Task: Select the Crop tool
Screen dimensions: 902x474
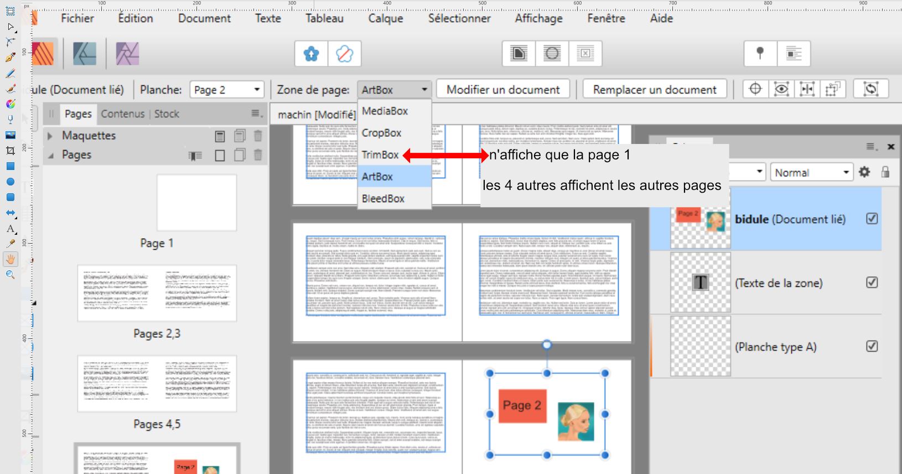Action: (x=10, y=151)
